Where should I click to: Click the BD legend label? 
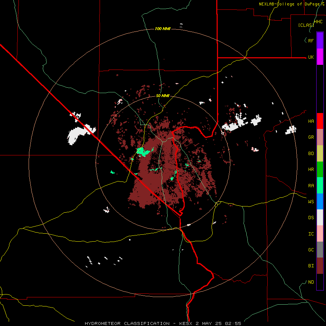tap(311, 154)
